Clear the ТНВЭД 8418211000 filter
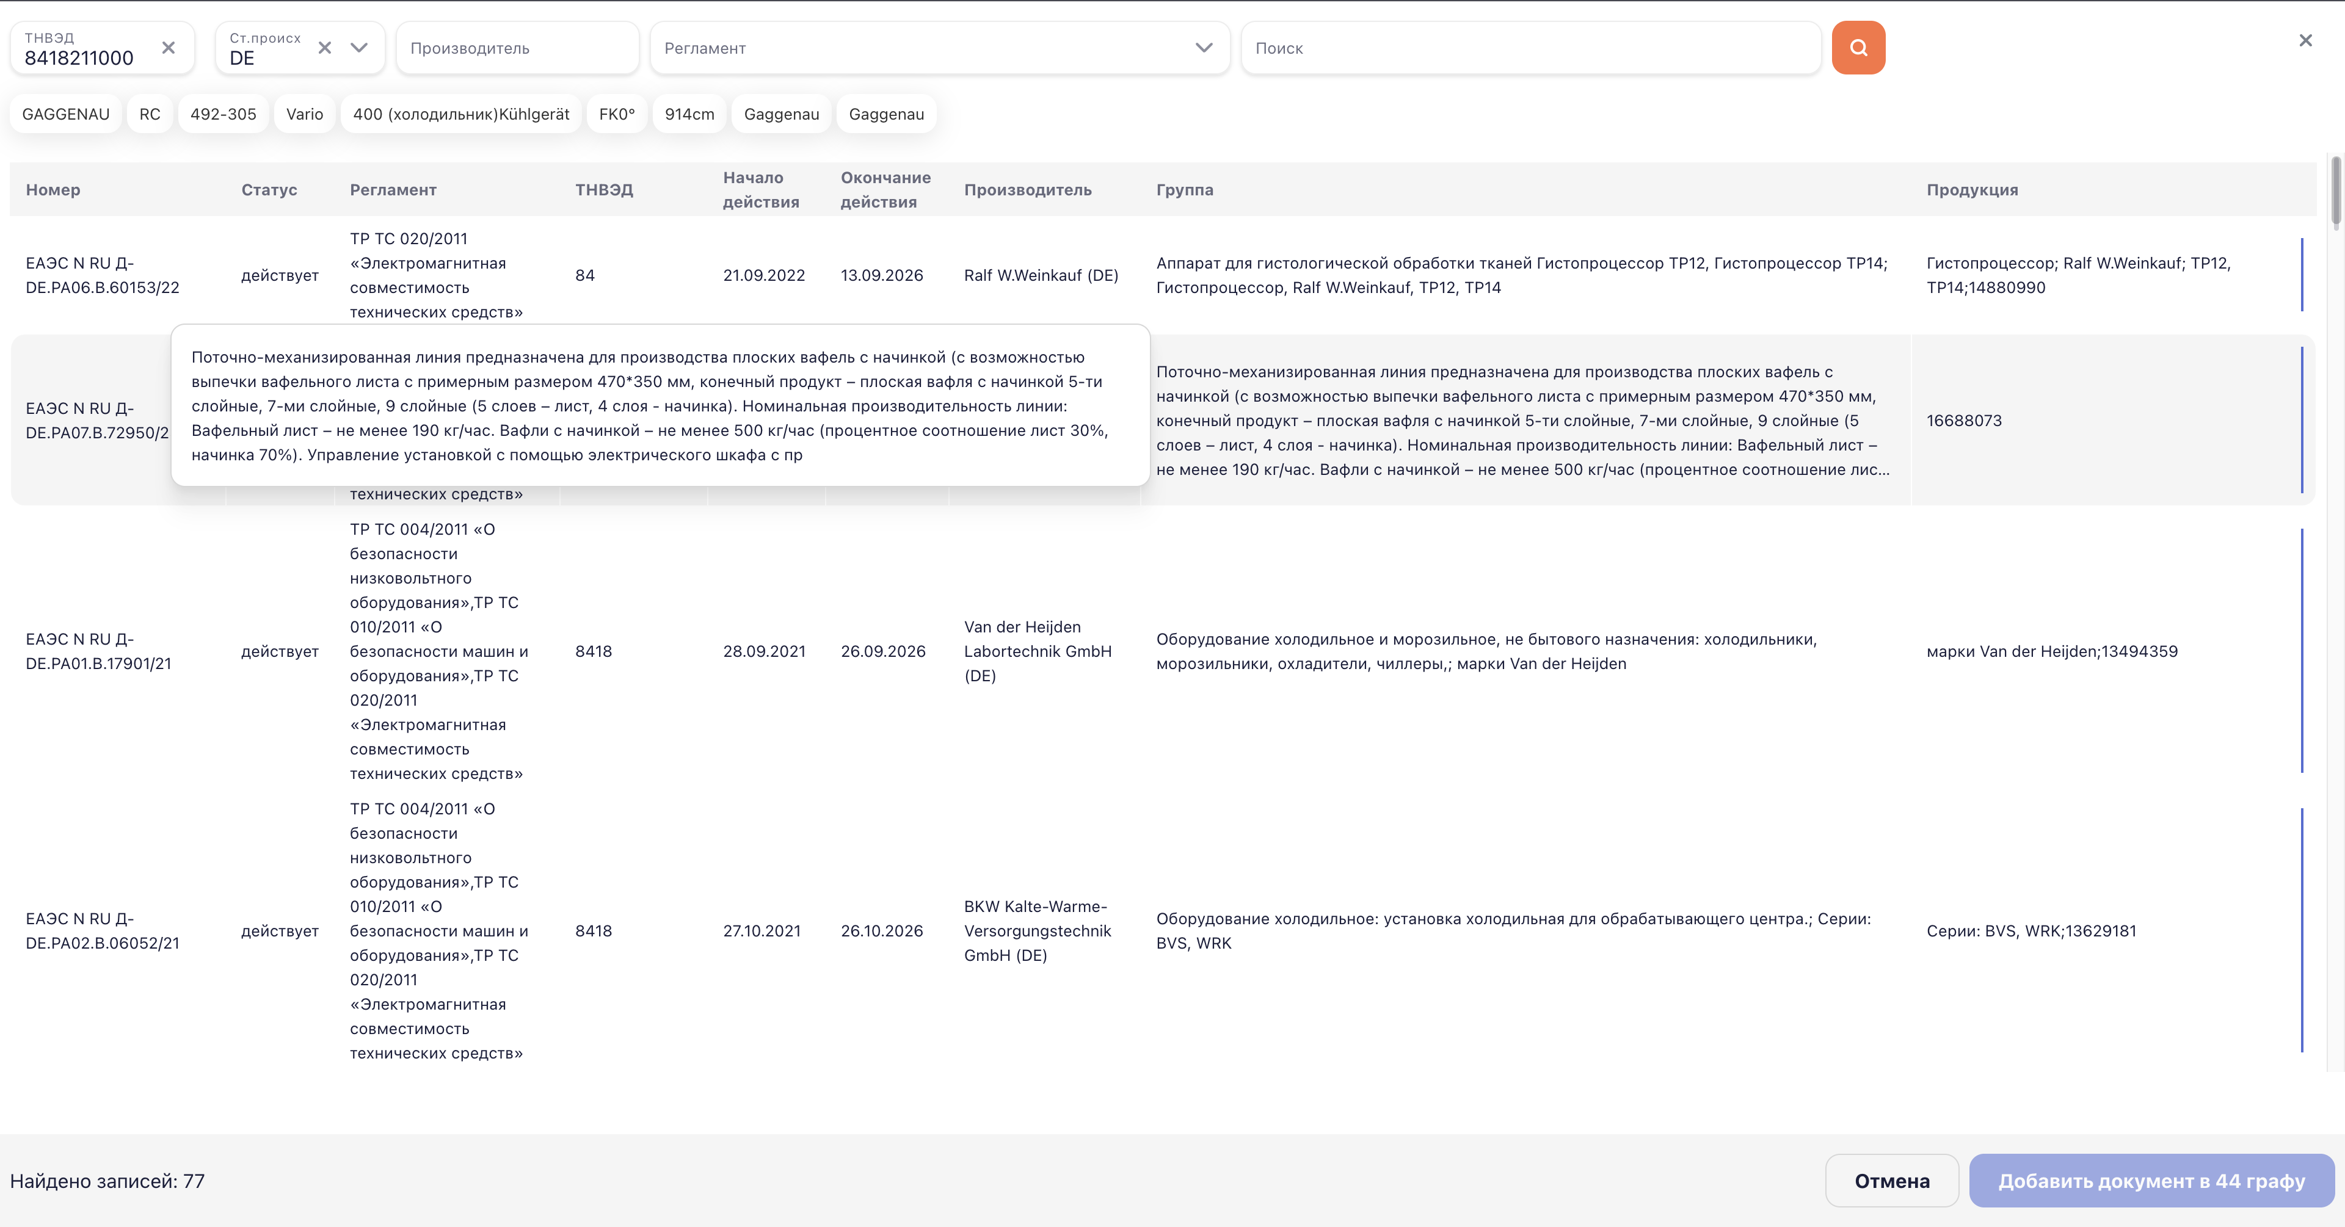This screenshot has height=1227, width=2345. [169, 48]
